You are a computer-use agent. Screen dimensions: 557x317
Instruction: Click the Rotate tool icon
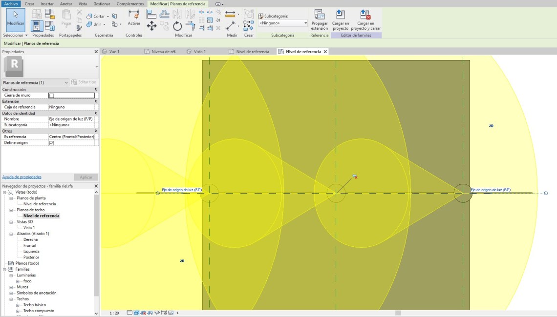(x=177, y=26)
